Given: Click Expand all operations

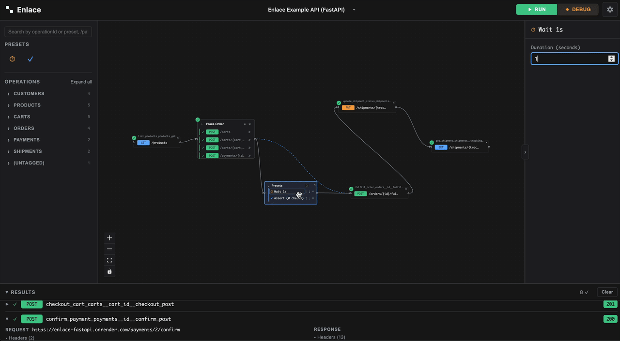Looking at the screenshot, I should click(x=81, y=82).
